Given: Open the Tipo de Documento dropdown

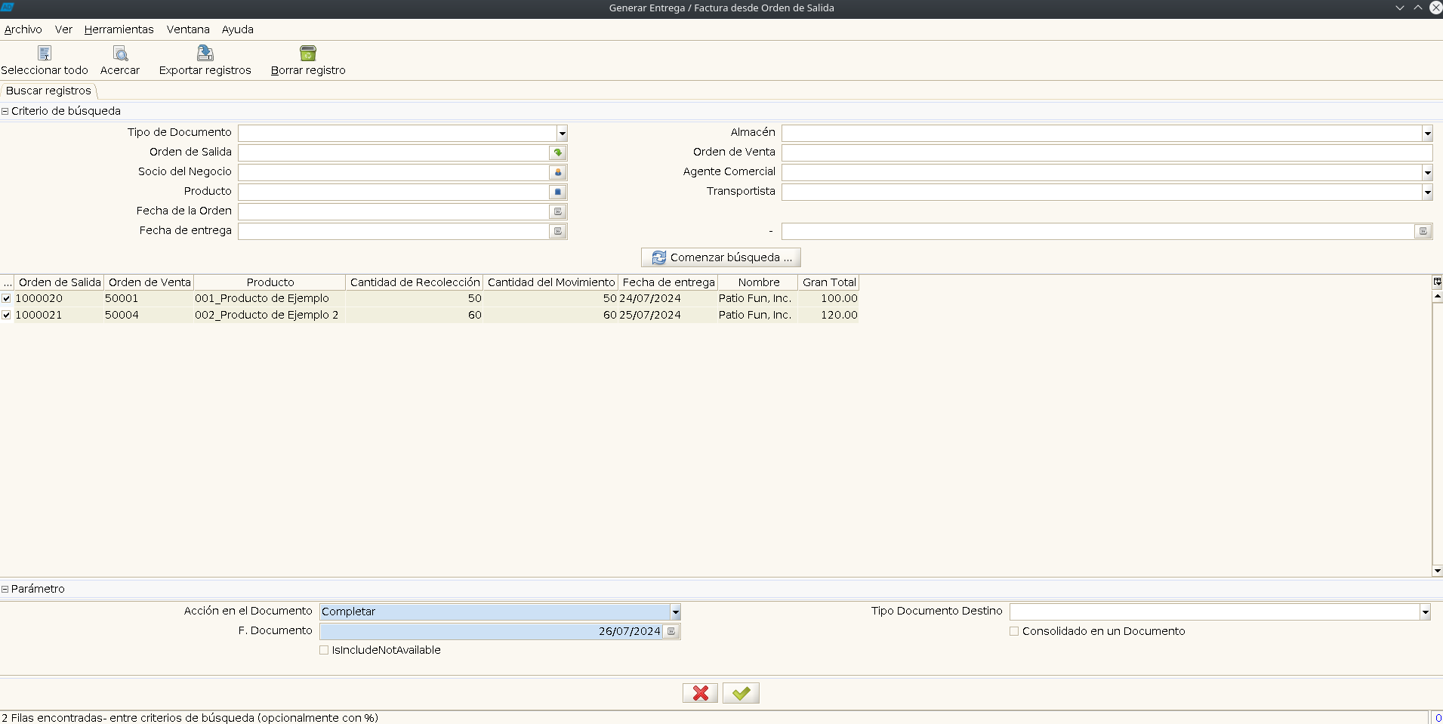Looking at the screenshot, I should pos(562,133).
